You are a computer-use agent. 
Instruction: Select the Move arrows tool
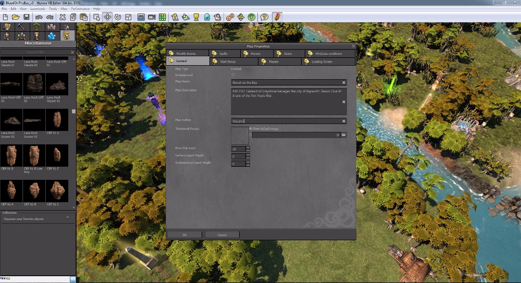(107, 17)
